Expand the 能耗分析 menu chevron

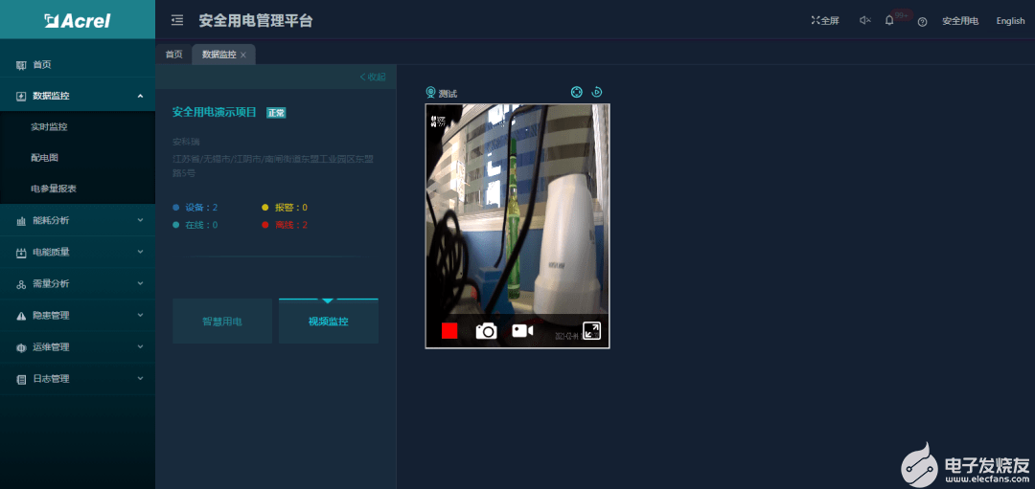tap(140, 220)
